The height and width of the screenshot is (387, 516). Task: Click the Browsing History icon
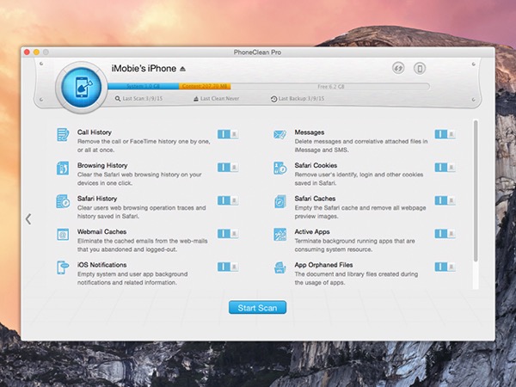[63, 169]
